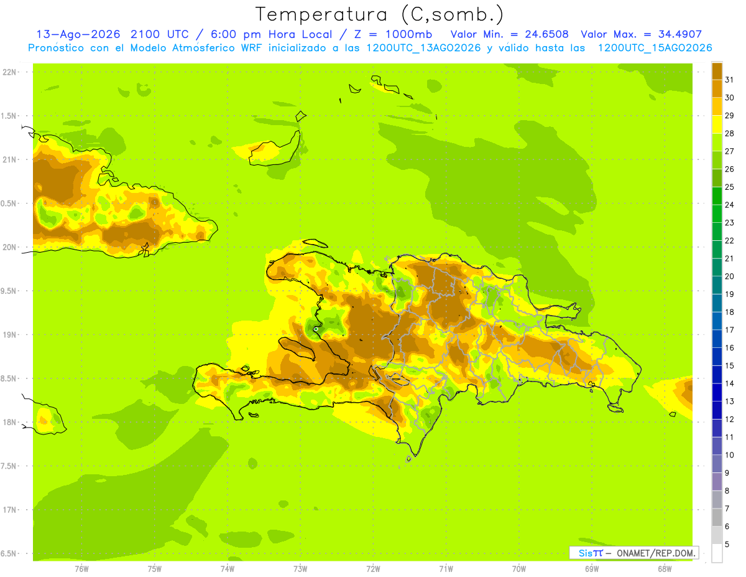
Task: Select the dark blue legend band between 12 and 13
Action: 717,410
